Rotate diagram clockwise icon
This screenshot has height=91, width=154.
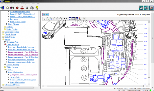coord(64,19)
